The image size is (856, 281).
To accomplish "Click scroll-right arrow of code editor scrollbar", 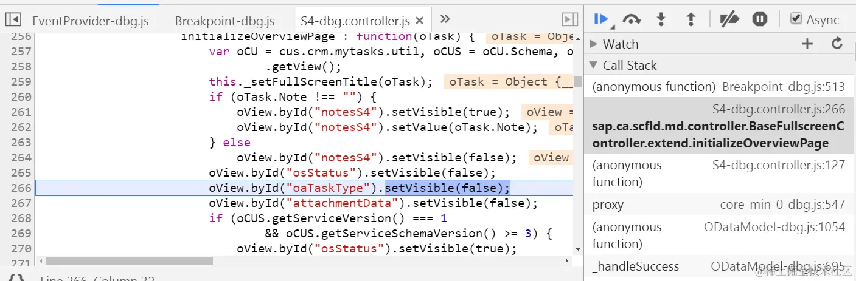I will tap(568, 261).
